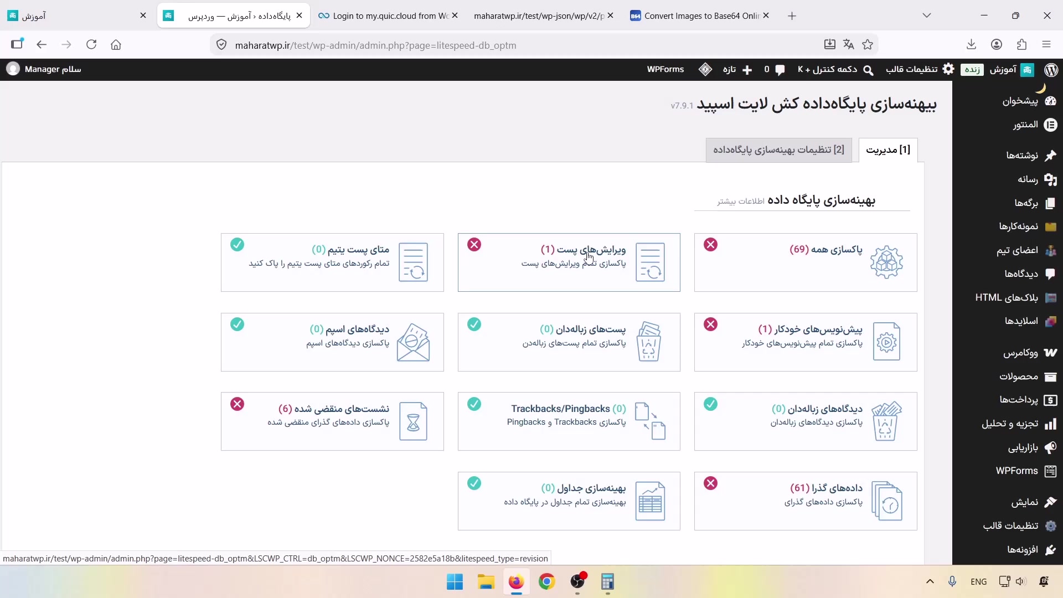Open the browser hamburger menu
Screen dimensions: 1063x598
point(1046,45)
